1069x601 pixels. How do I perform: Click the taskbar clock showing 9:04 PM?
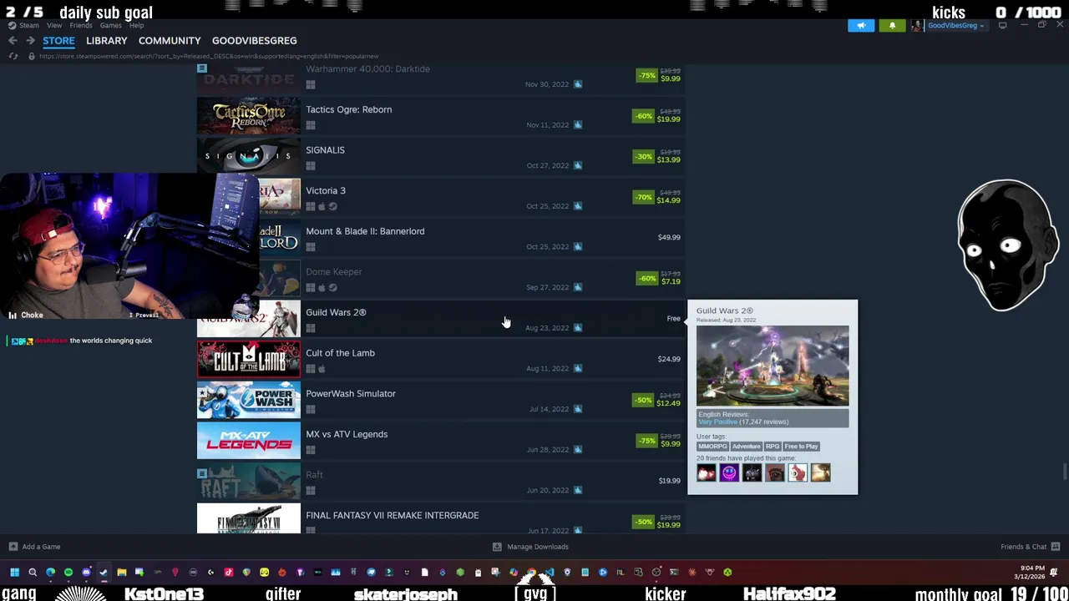1031,573
